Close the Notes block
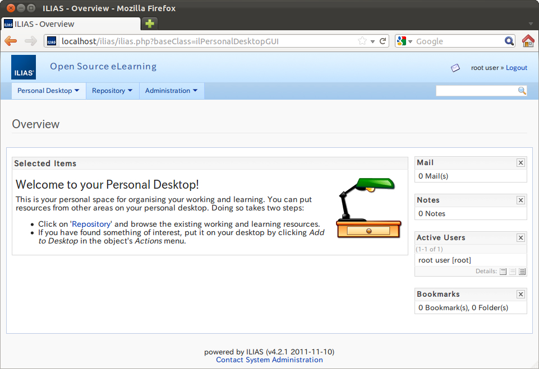The width and height of the screenshot is (539, 369). 520,200
